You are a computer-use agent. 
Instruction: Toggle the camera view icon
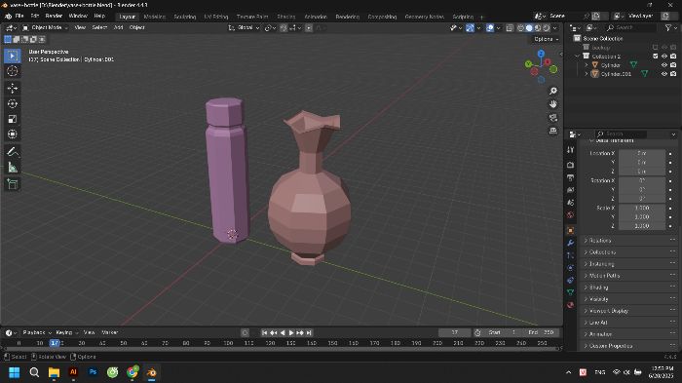pyautogui.click(x=553, y=118)
